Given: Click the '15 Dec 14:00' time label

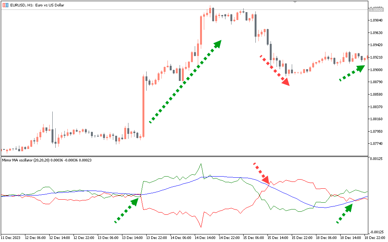Looking at the screenshot, I should click(278, 237).
